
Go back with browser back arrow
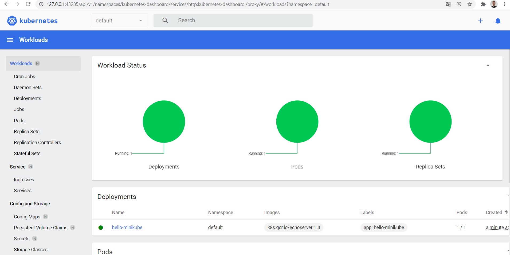pyautogui.click(x=7, y=4)
